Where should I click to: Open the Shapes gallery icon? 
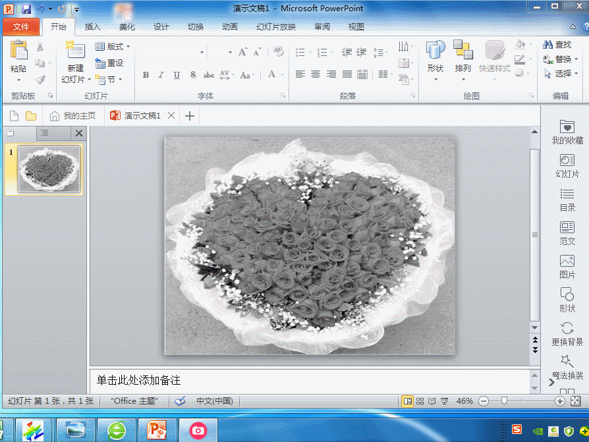435,50
